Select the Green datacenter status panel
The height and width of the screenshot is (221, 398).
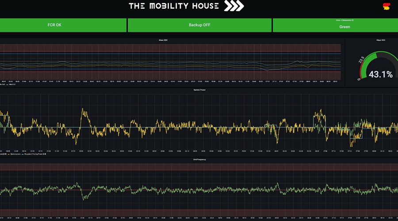[335, 25]
